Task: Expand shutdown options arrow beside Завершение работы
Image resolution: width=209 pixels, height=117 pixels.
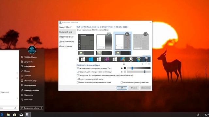Action: pos(41,108)
